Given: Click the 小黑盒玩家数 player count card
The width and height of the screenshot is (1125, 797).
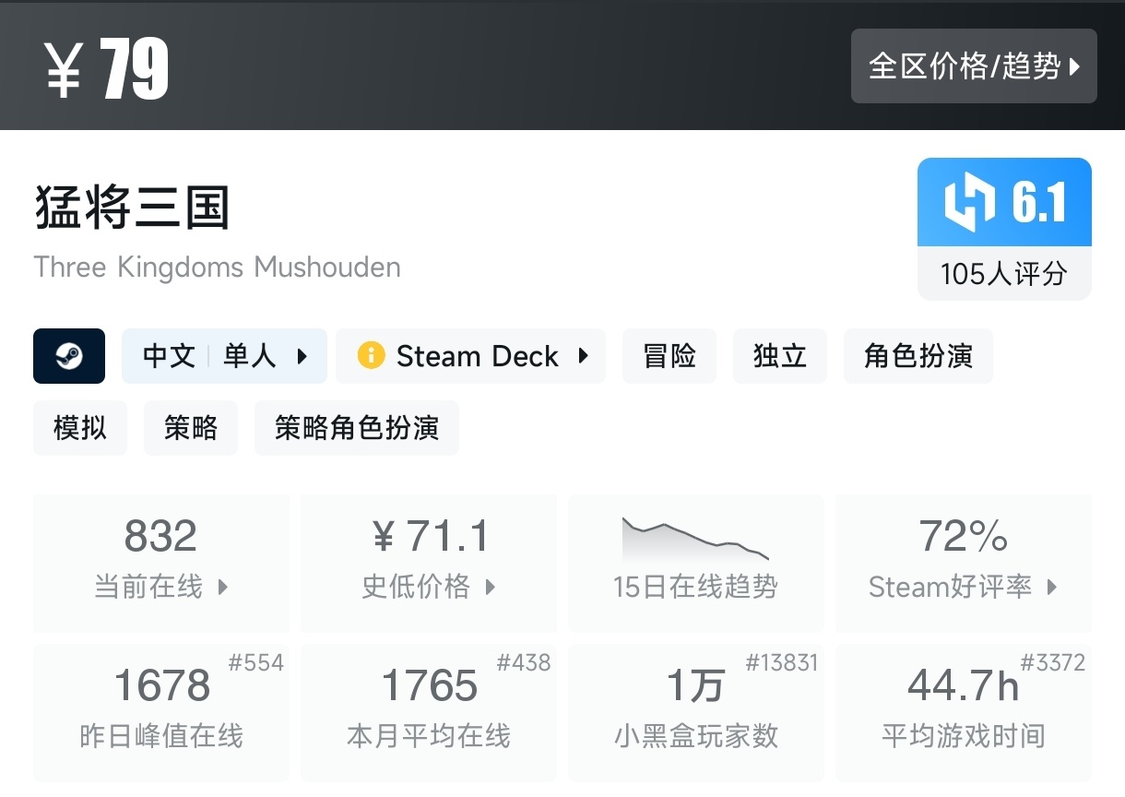Looking at the screenshot, I should 696,710.
